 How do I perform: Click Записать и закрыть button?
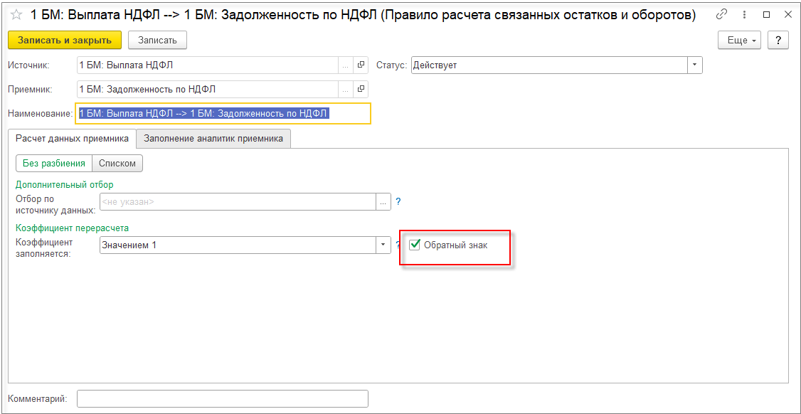65,41
